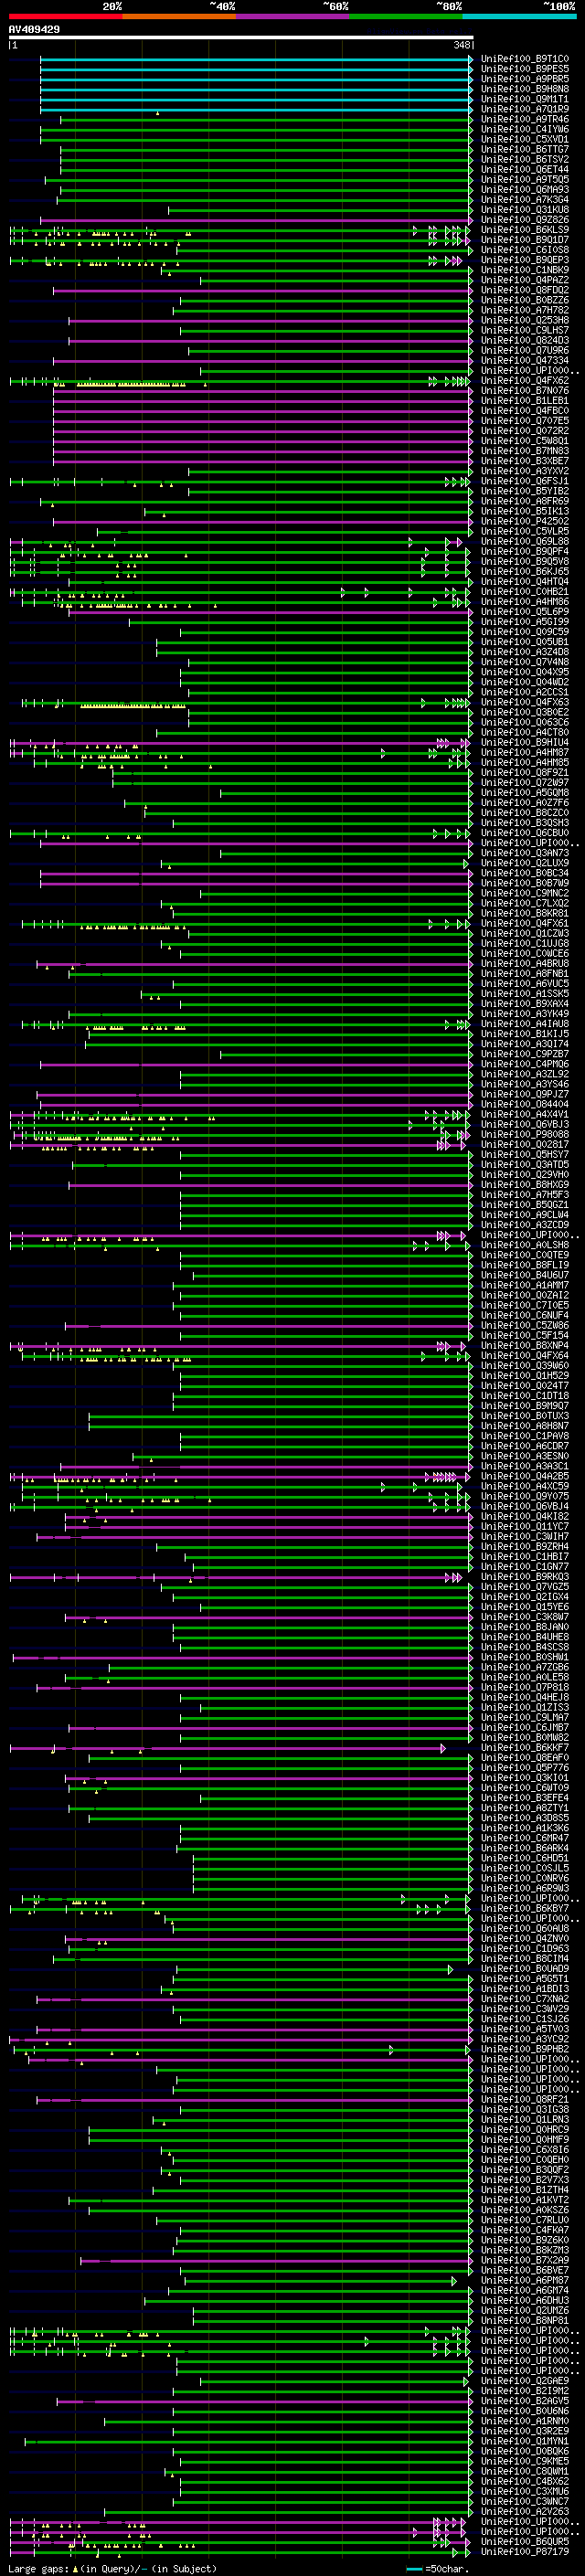Screen dimensions: 585x2576
Task: Select UniRef100_B9QEP3 label
Action: click(x=525, y=260)
